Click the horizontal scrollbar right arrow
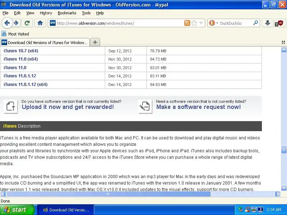Image resolution: width=287 pixels, height=215 pixels. point(278,194)
